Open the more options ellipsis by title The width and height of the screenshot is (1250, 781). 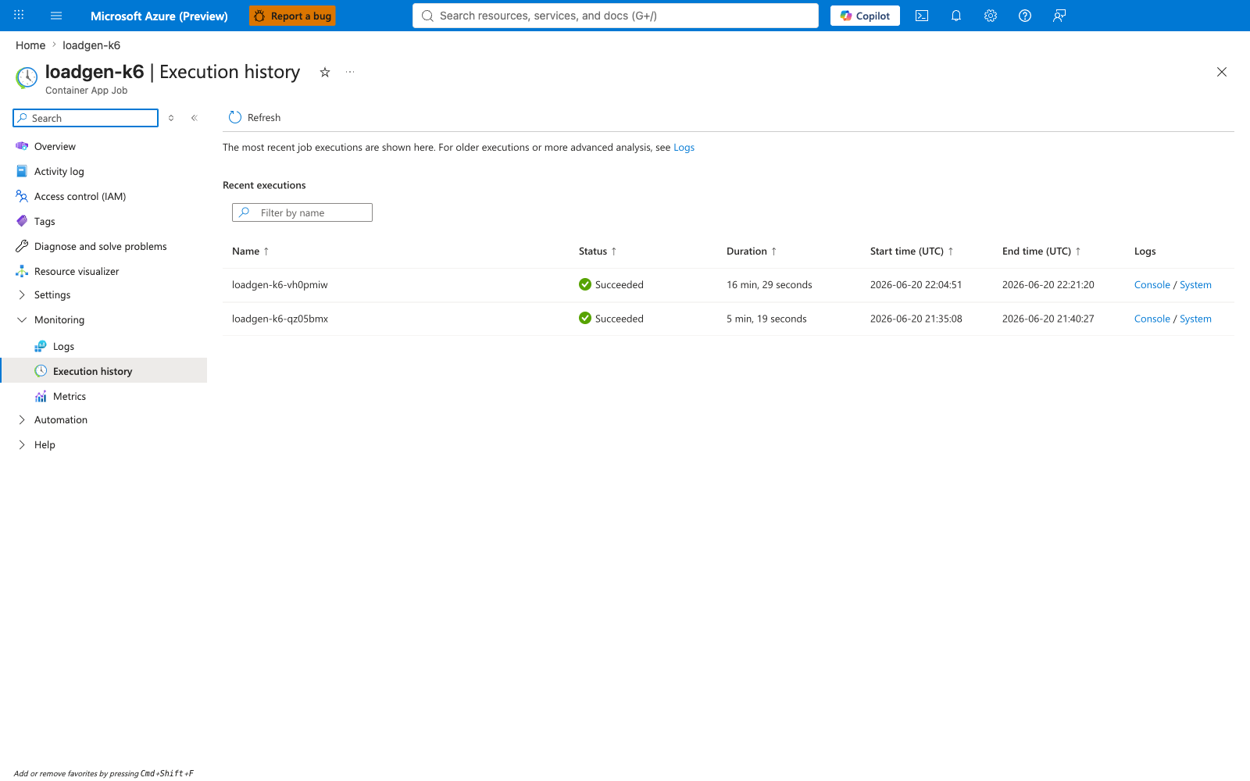[x=350, y=72]
